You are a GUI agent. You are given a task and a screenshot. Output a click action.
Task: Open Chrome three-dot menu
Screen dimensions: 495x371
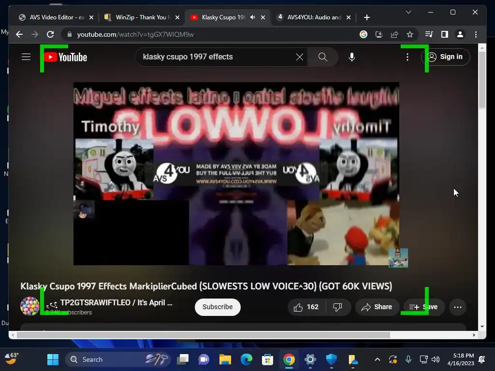(476, 34)
